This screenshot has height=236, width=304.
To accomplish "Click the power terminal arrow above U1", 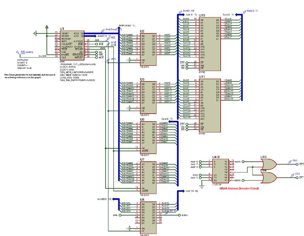I will (47, 27).
